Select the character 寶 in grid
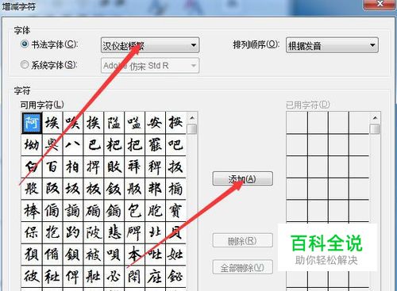Screen dimensions: 397x291 pyautogui.click(x=176, y=211)
